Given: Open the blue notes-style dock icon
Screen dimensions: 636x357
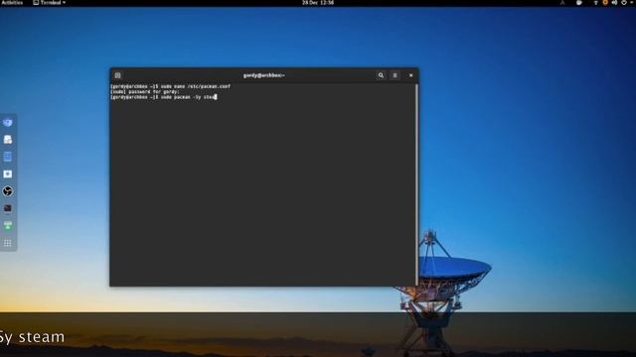Looking at the screenshot, I should (8, 157).
